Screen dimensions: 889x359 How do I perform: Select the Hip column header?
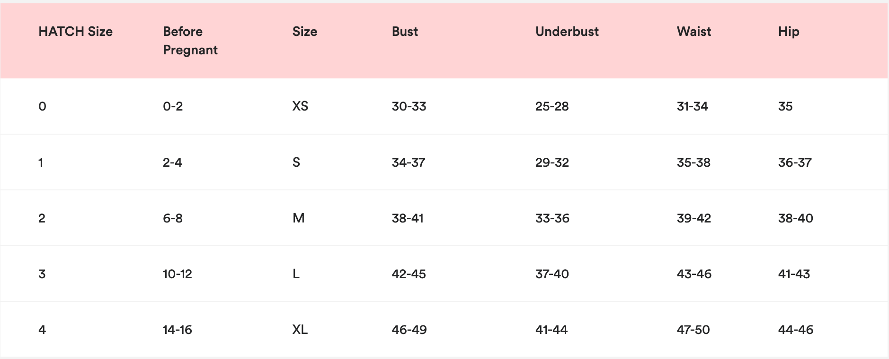tap(789, 32)
